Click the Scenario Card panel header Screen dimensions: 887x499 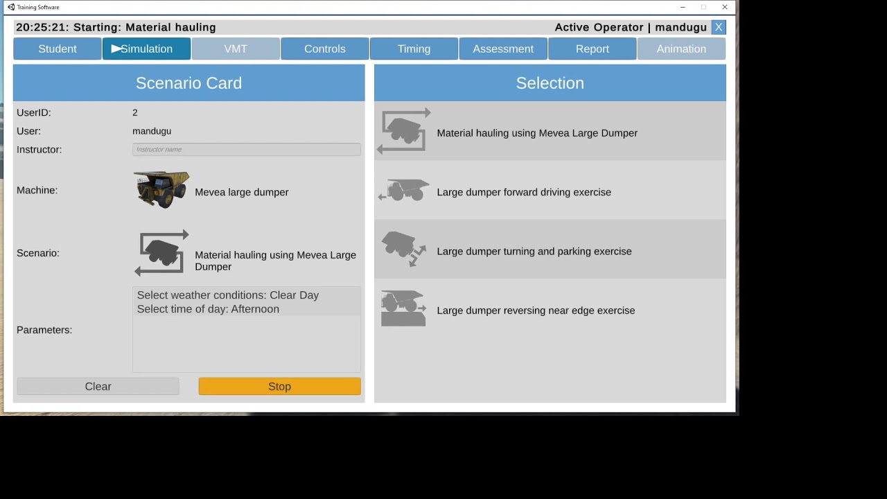click(189, 83)
